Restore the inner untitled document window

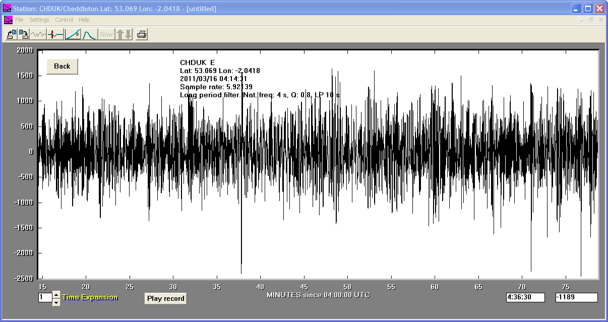click(591, 20)
